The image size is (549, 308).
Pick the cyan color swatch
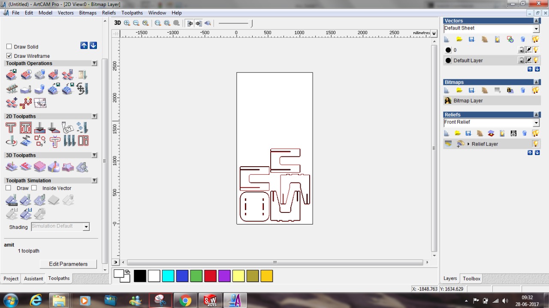pos(168,276)
